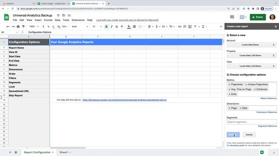
Task: Open the Data menu
Action: 58,20
